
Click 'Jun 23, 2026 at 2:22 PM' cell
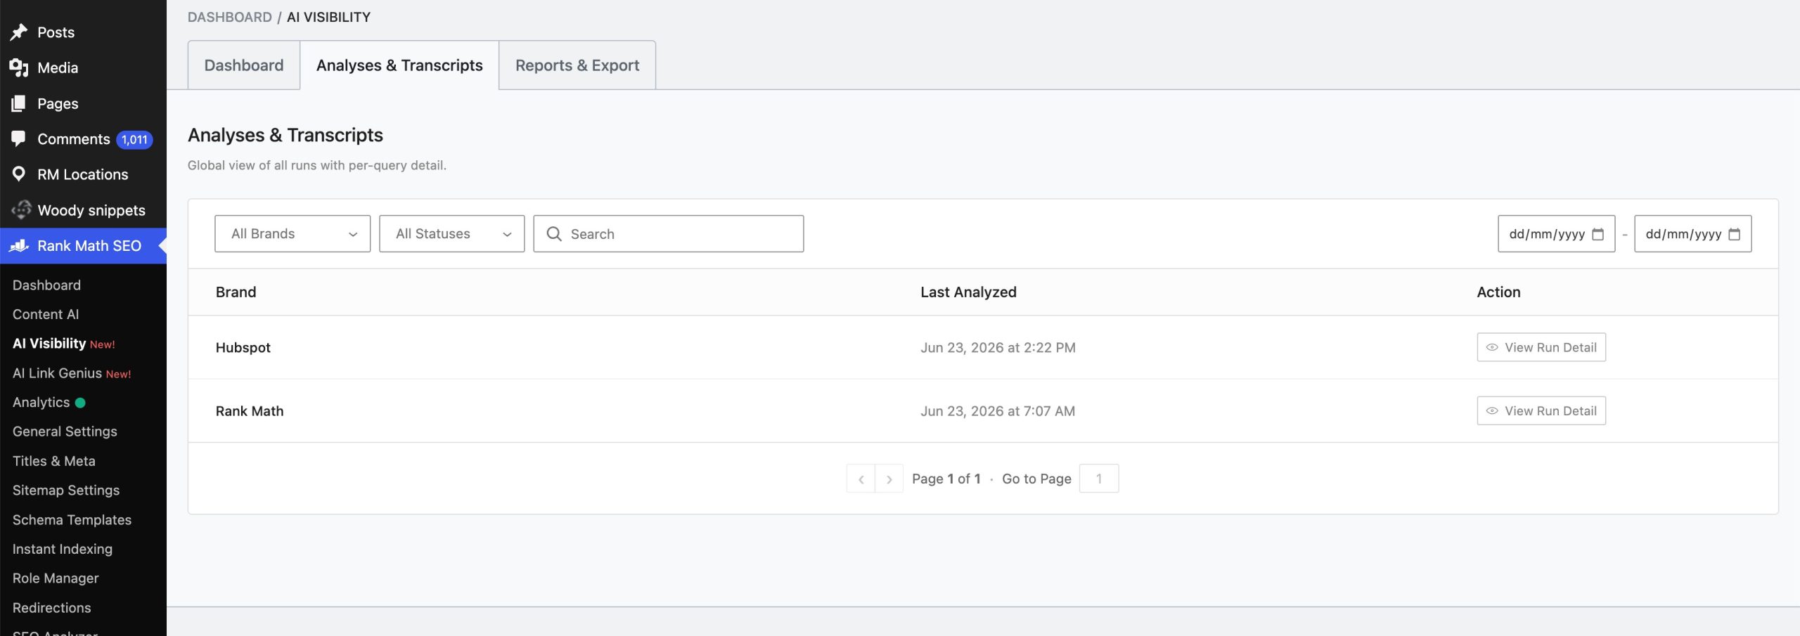pos(998,347)
